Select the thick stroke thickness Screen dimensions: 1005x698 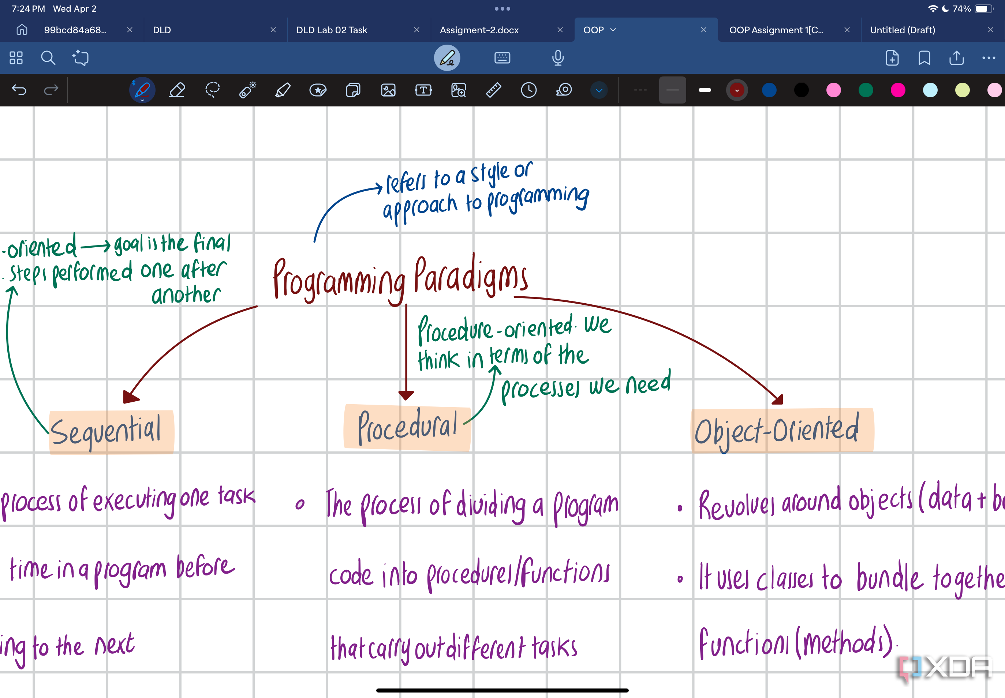point(705,90)
